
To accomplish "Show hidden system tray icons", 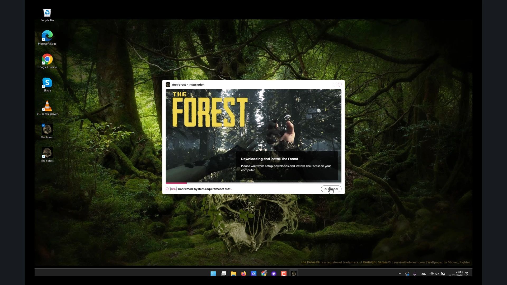I will click(x=400, y=274).
